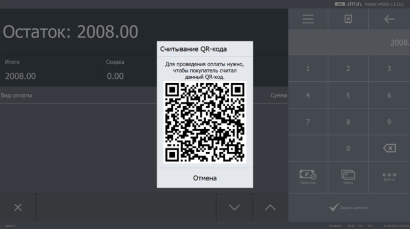
Task: Click Отмена in QR dialog
Action: click(205, 178)
